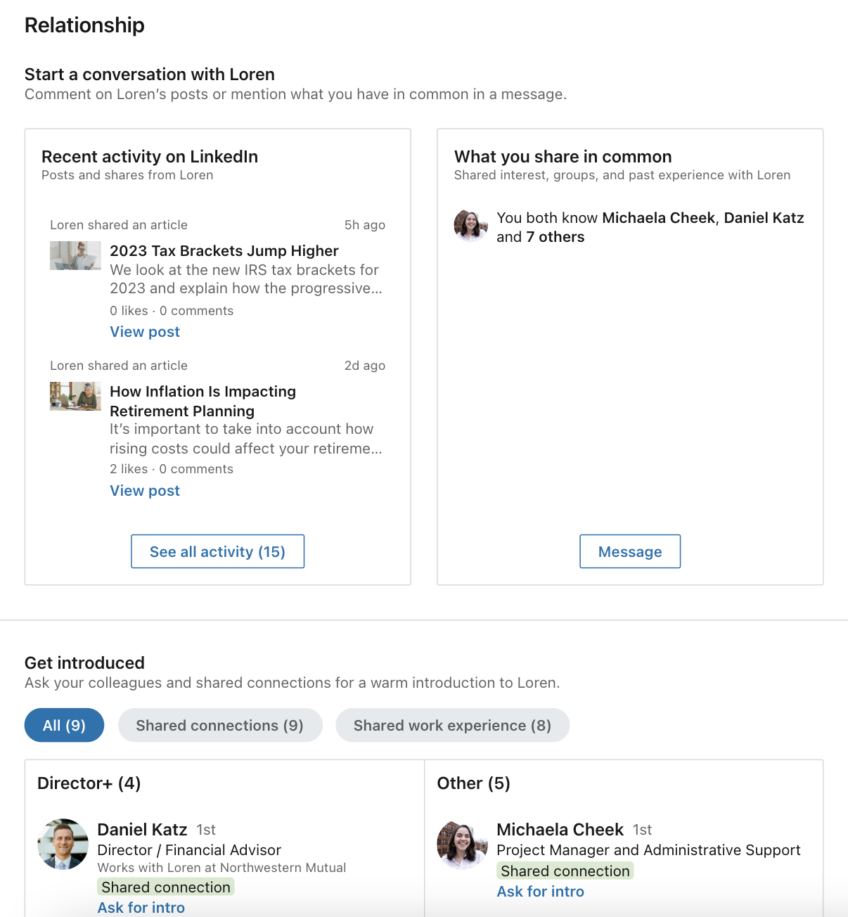
Task: View post for the inflation retirement article
Action: coord(145,491)
